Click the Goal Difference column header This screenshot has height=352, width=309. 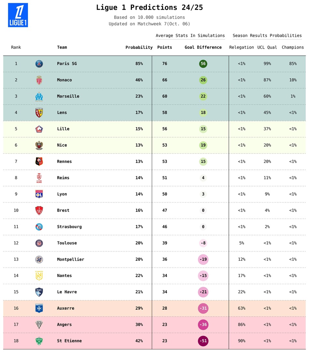203,48
